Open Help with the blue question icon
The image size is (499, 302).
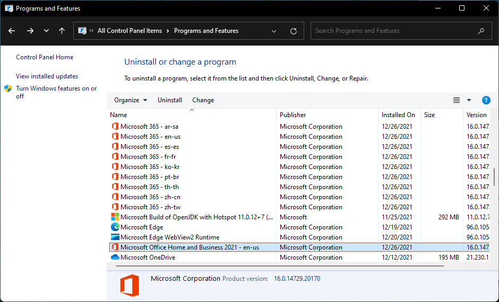pyautogui.click(x=486, y=100)
